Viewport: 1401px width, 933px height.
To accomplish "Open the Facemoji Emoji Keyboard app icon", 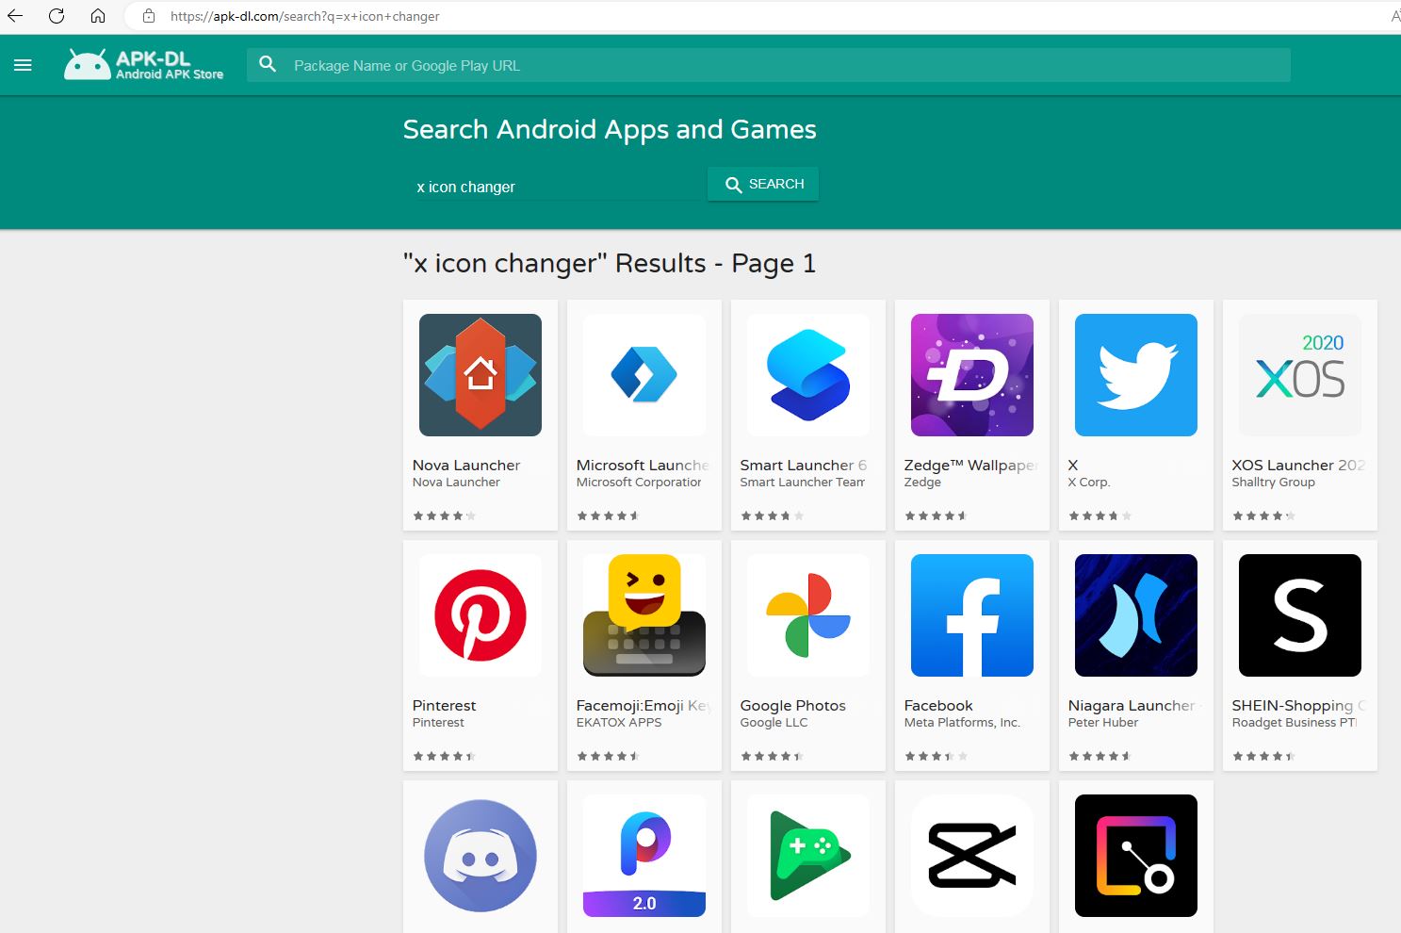I will (644, 615).
